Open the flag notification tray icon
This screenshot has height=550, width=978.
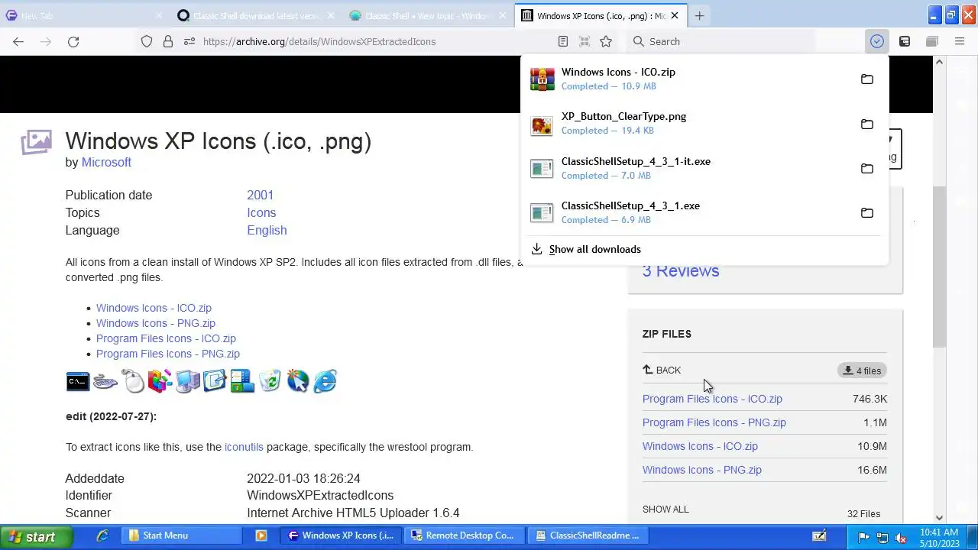tap(865, 536)
